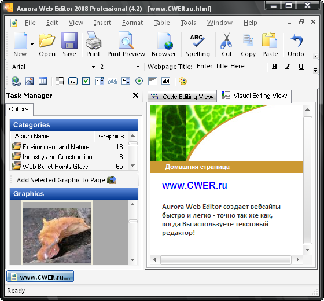This screenshot has width=324, height=301.
Task: Open the Window menu
Action: [220, 23]
